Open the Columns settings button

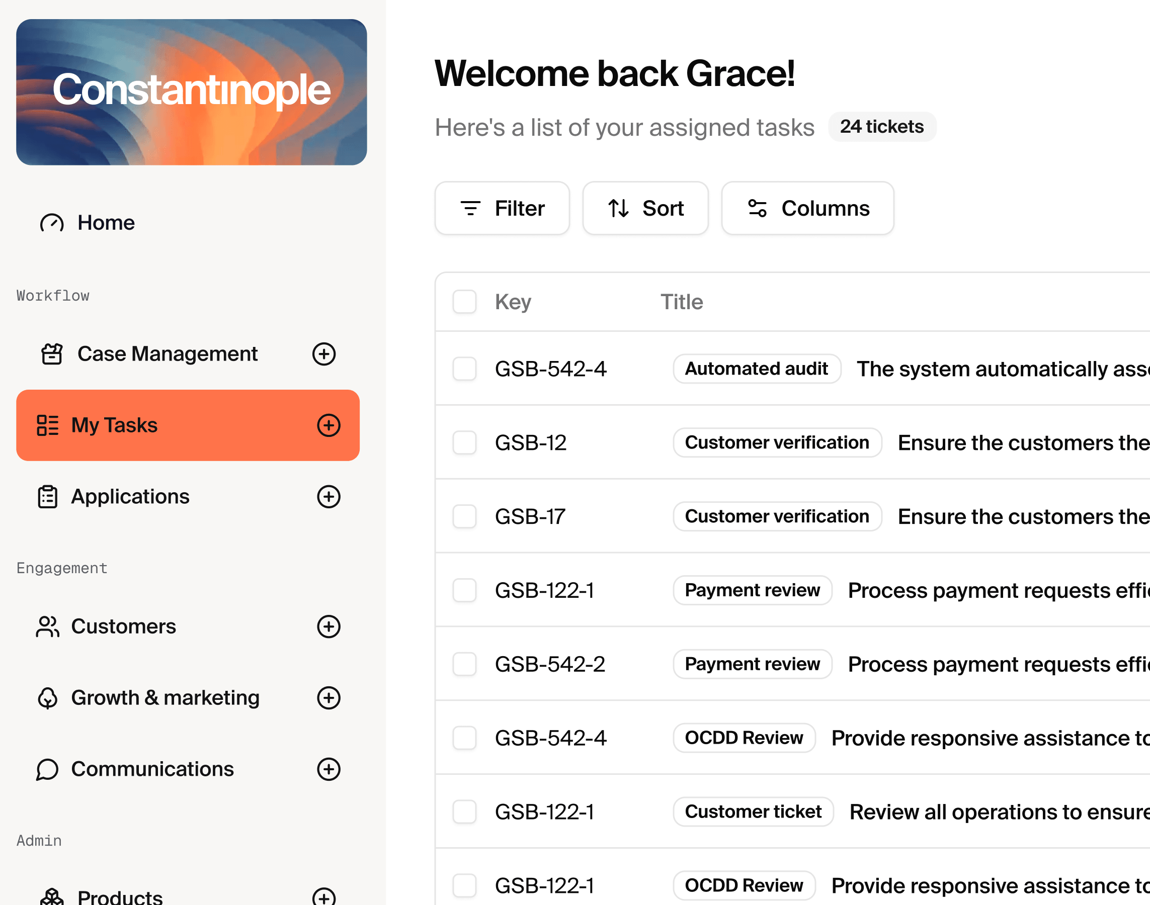coord(807,208)
